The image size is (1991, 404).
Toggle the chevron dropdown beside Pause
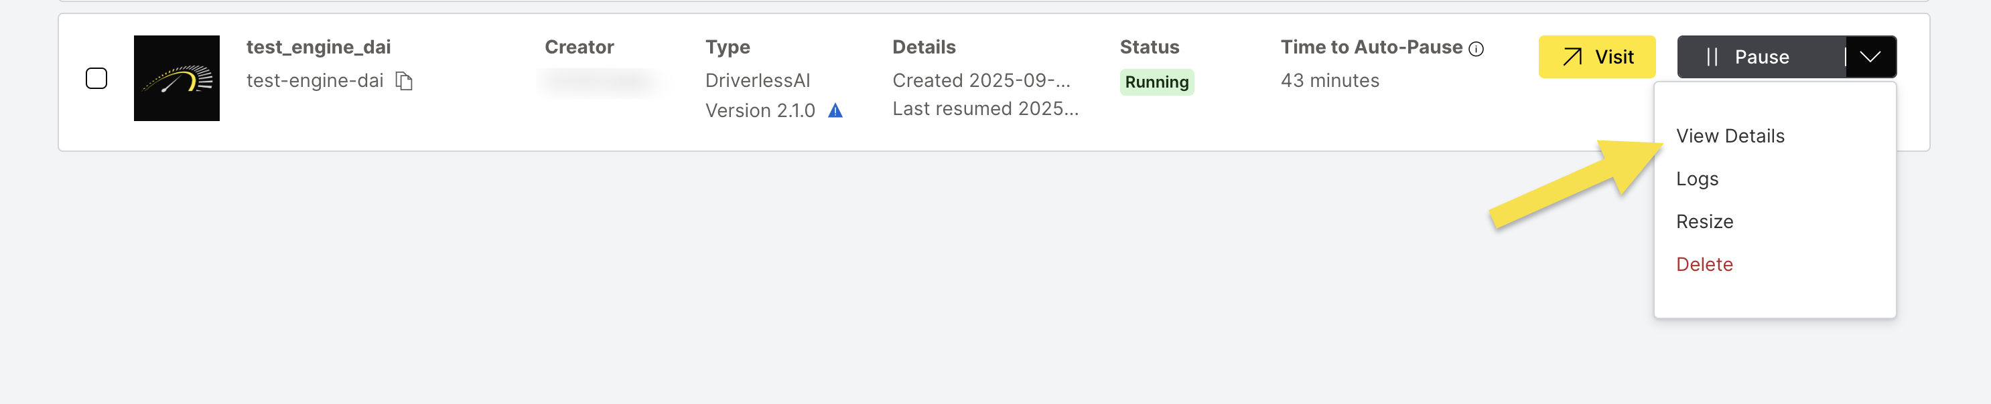[1870, 57]
